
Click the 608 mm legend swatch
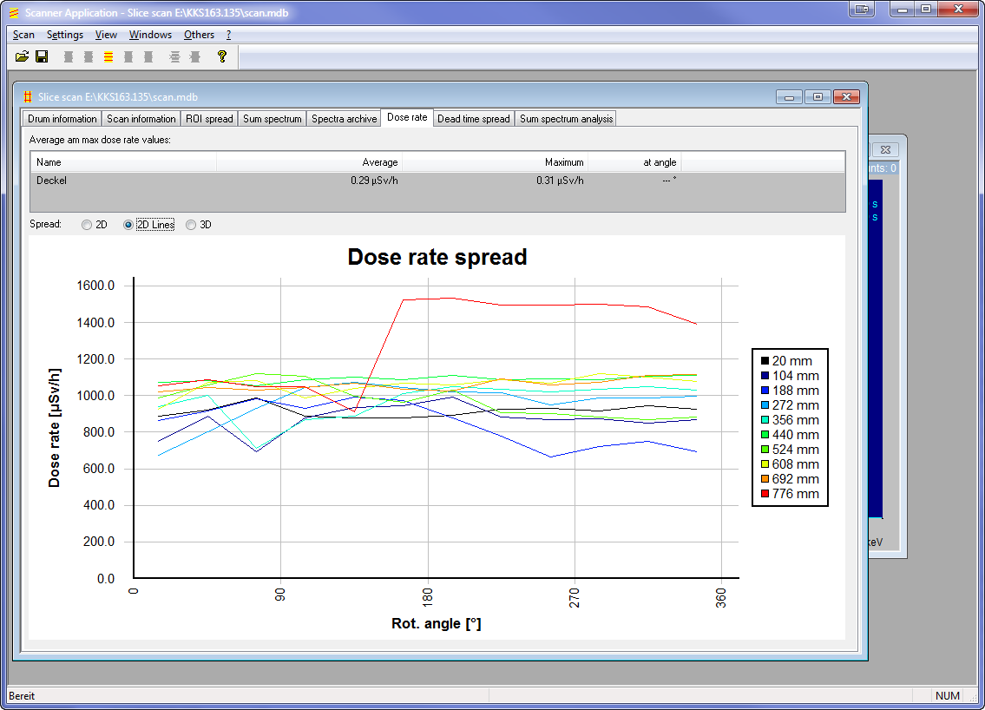(x=765, y=464)
